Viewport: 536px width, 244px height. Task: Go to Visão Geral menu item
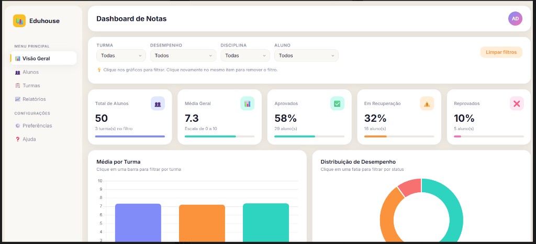[x=43, y=59]
